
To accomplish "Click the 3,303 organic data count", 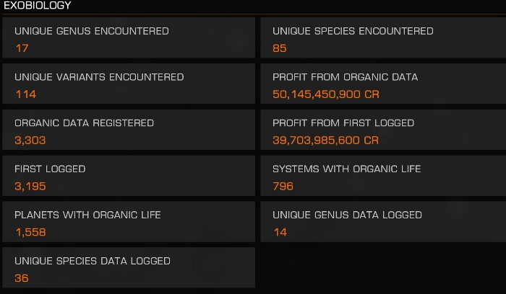I will tap(30, 141).
